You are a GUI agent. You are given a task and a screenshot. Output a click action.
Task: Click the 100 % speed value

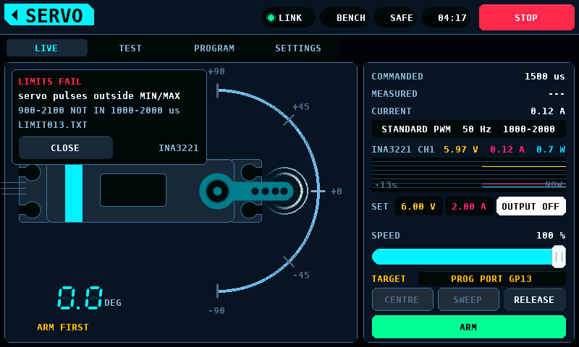pyautogui.click(x=551, y=235)
